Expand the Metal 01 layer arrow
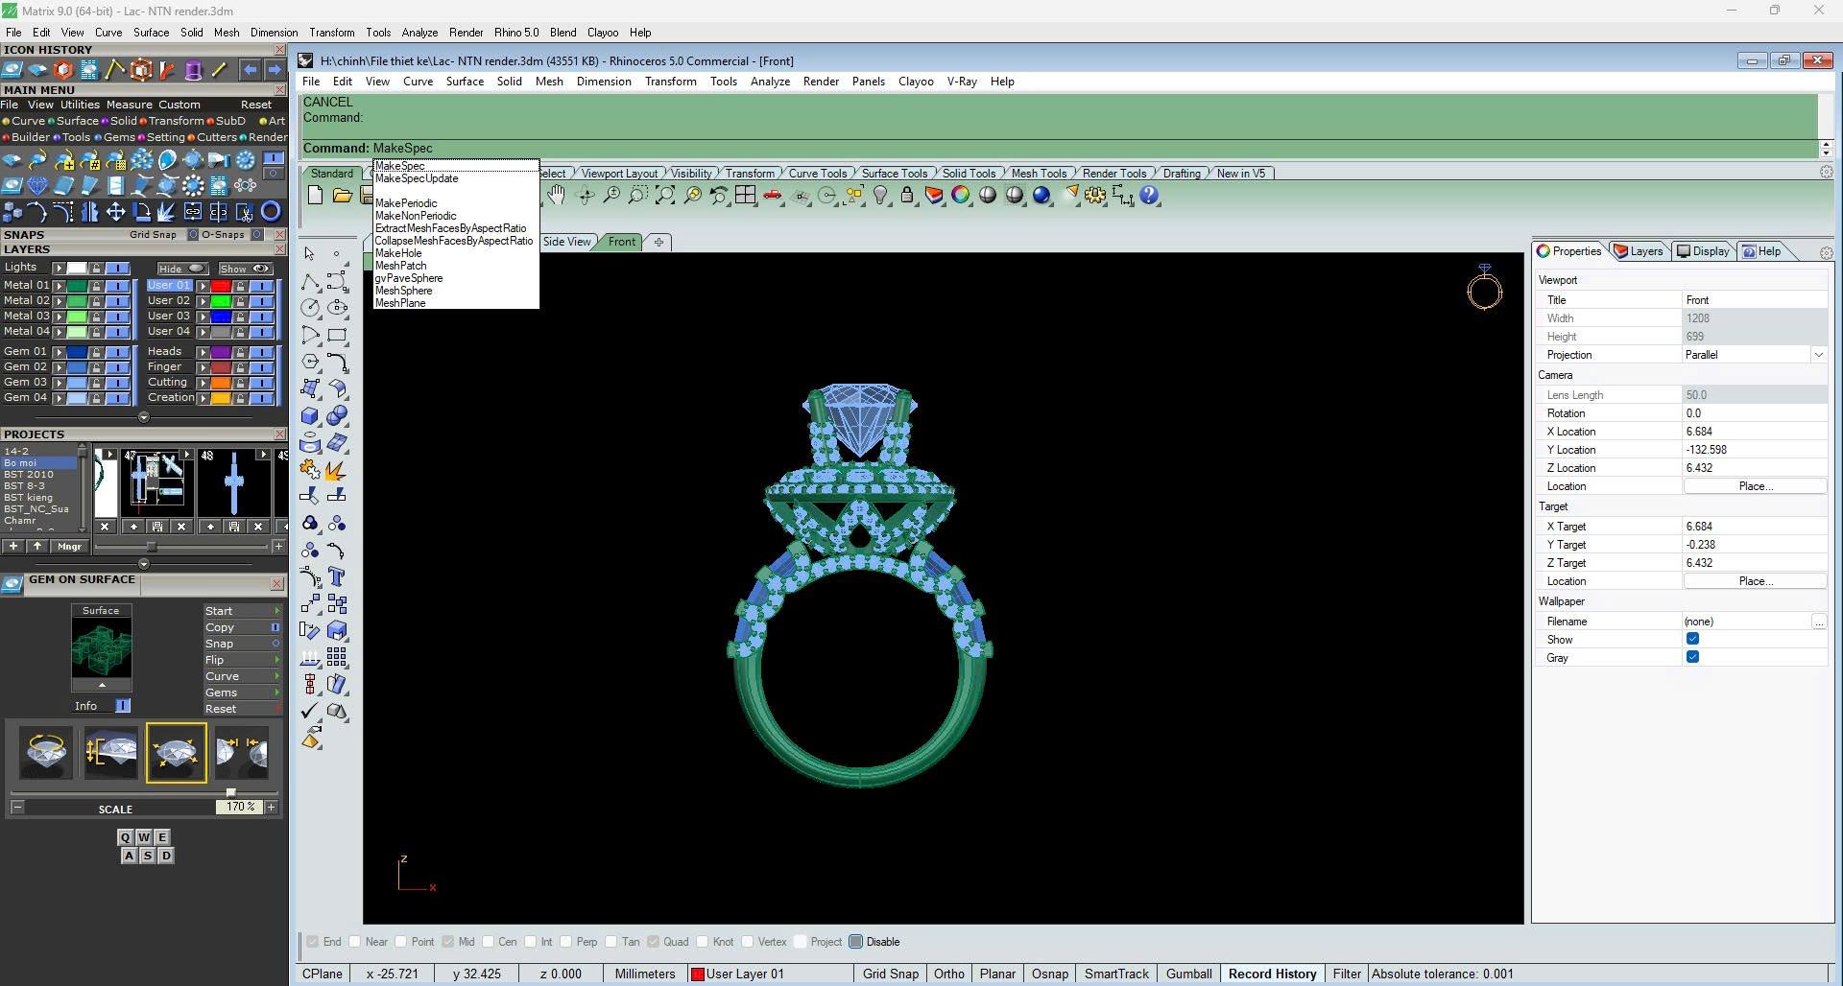The width and height of the screenshot is (1843, 986). (x=60, y=286)
